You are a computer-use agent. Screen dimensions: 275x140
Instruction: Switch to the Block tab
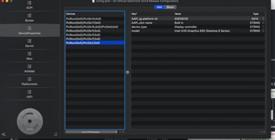[170, 7]
